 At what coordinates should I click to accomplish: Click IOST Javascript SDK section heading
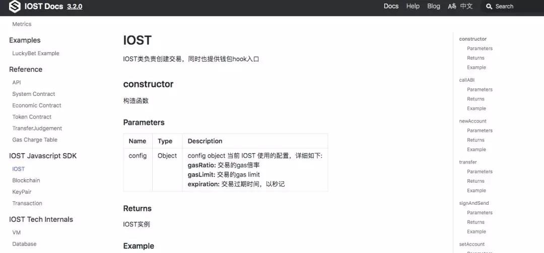(43, 156)
